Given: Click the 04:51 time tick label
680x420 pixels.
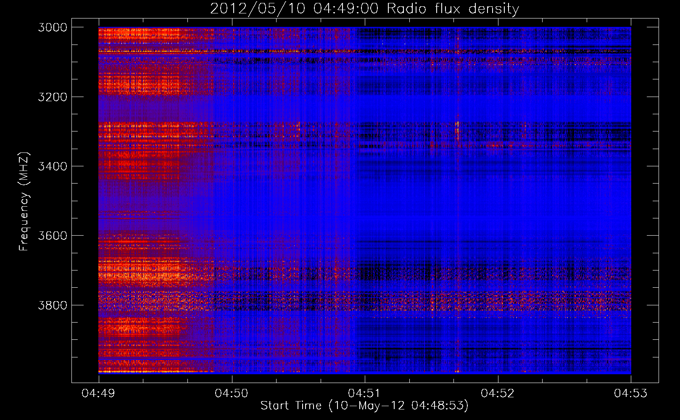Looking at the screenshot, I should click(365, 394).
